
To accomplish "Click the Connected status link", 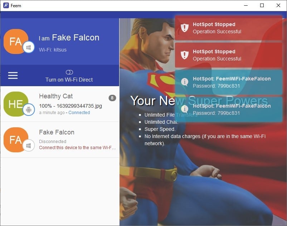I will pos(79,113).
